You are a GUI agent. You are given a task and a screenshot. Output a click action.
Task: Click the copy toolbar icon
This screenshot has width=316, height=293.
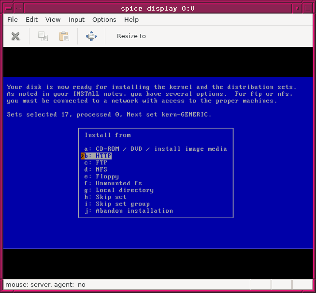(x=43, y=36)
